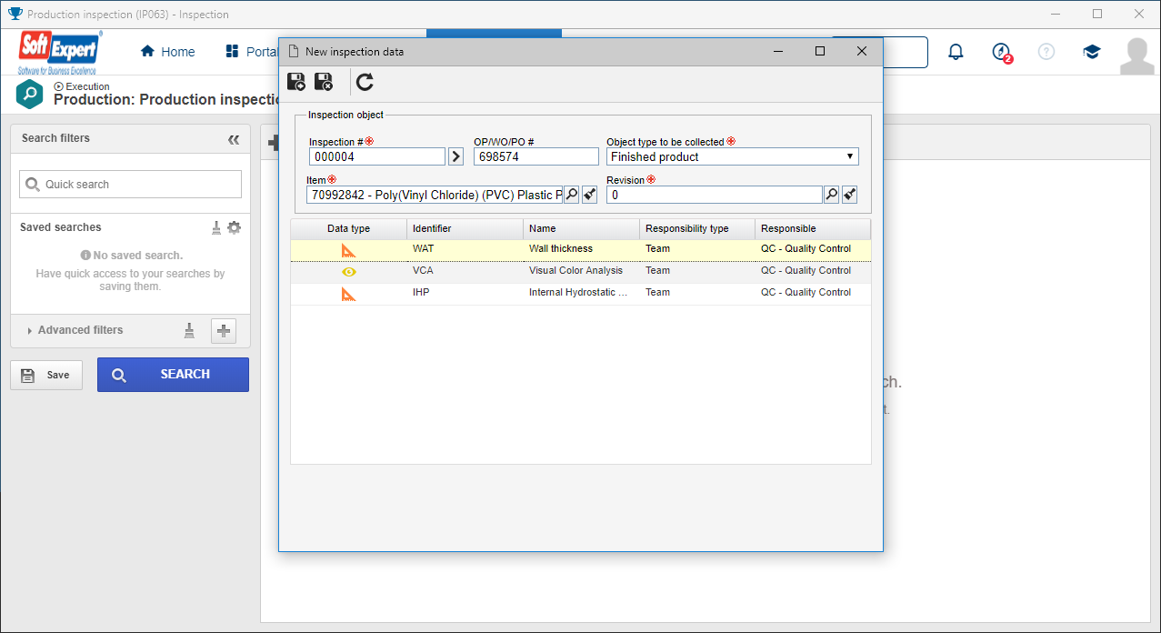Click the Inspection # field
This screenshot has height=633, width=1161.
click(377, 156)
